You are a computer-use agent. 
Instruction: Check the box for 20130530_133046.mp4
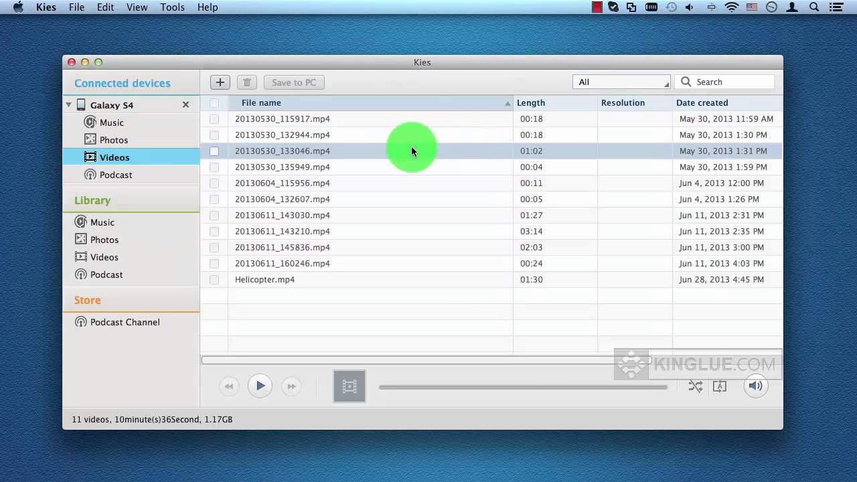214,151
